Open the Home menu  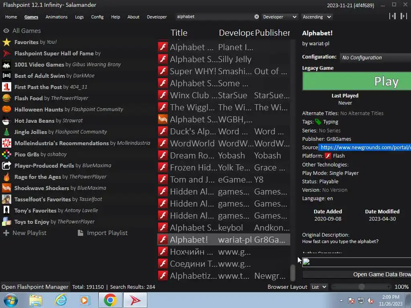pyautogui.click(x=11, y=17)
